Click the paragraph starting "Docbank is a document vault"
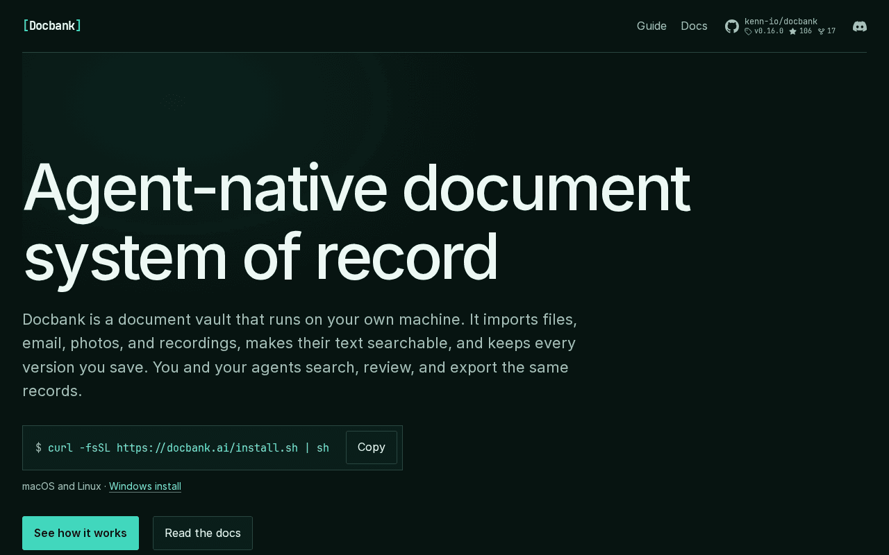 coord(300,355)
